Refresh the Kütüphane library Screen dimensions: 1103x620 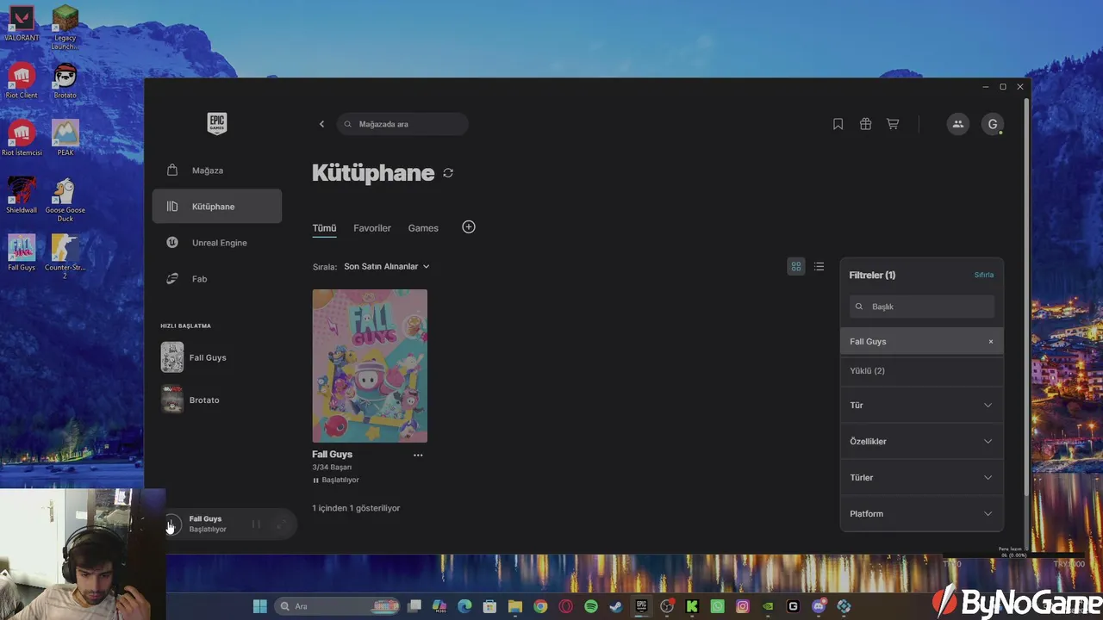pos(448,173)
